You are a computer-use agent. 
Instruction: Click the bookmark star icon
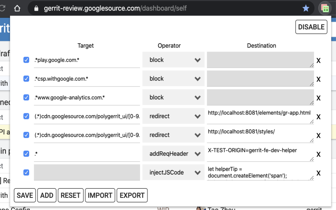(x=306, y=8)
